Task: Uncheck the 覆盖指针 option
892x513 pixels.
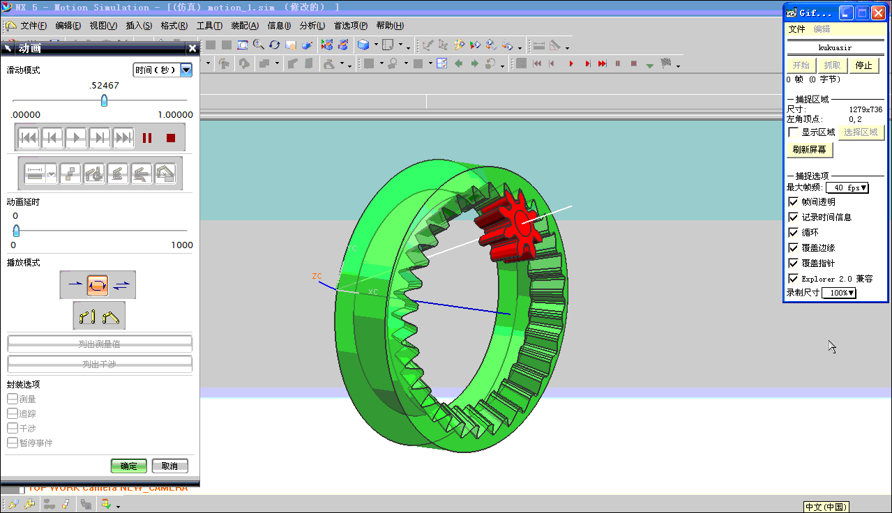Action: 793,263
